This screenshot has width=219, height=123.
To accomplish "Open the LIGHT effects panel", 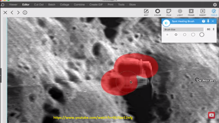I will pos(180,12).
